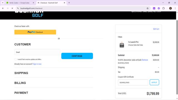Minimize the browser window
Screen dimensions: 178x100
(x=163, y=3)
